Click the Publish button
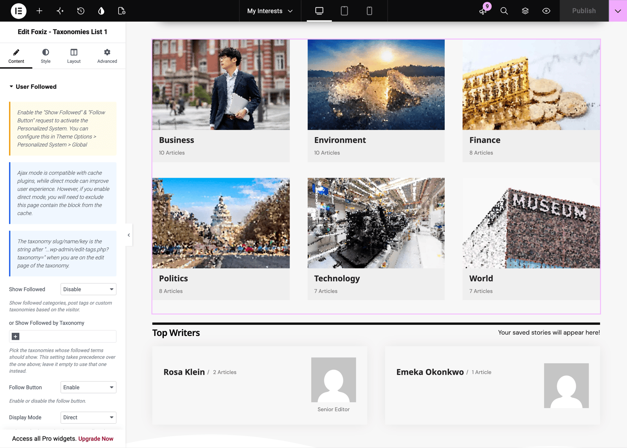 (584, 11)
